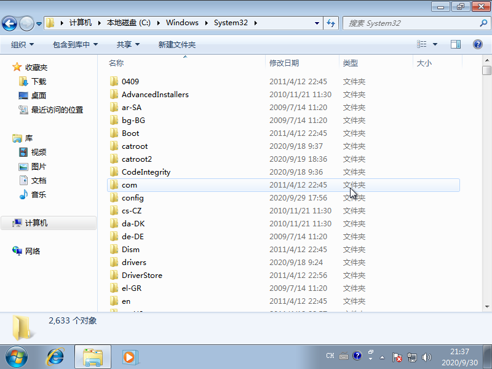This screenshot has height=369, width=492.
Task: Click the Back navigation arrow button
Action: tap(10, 23)
